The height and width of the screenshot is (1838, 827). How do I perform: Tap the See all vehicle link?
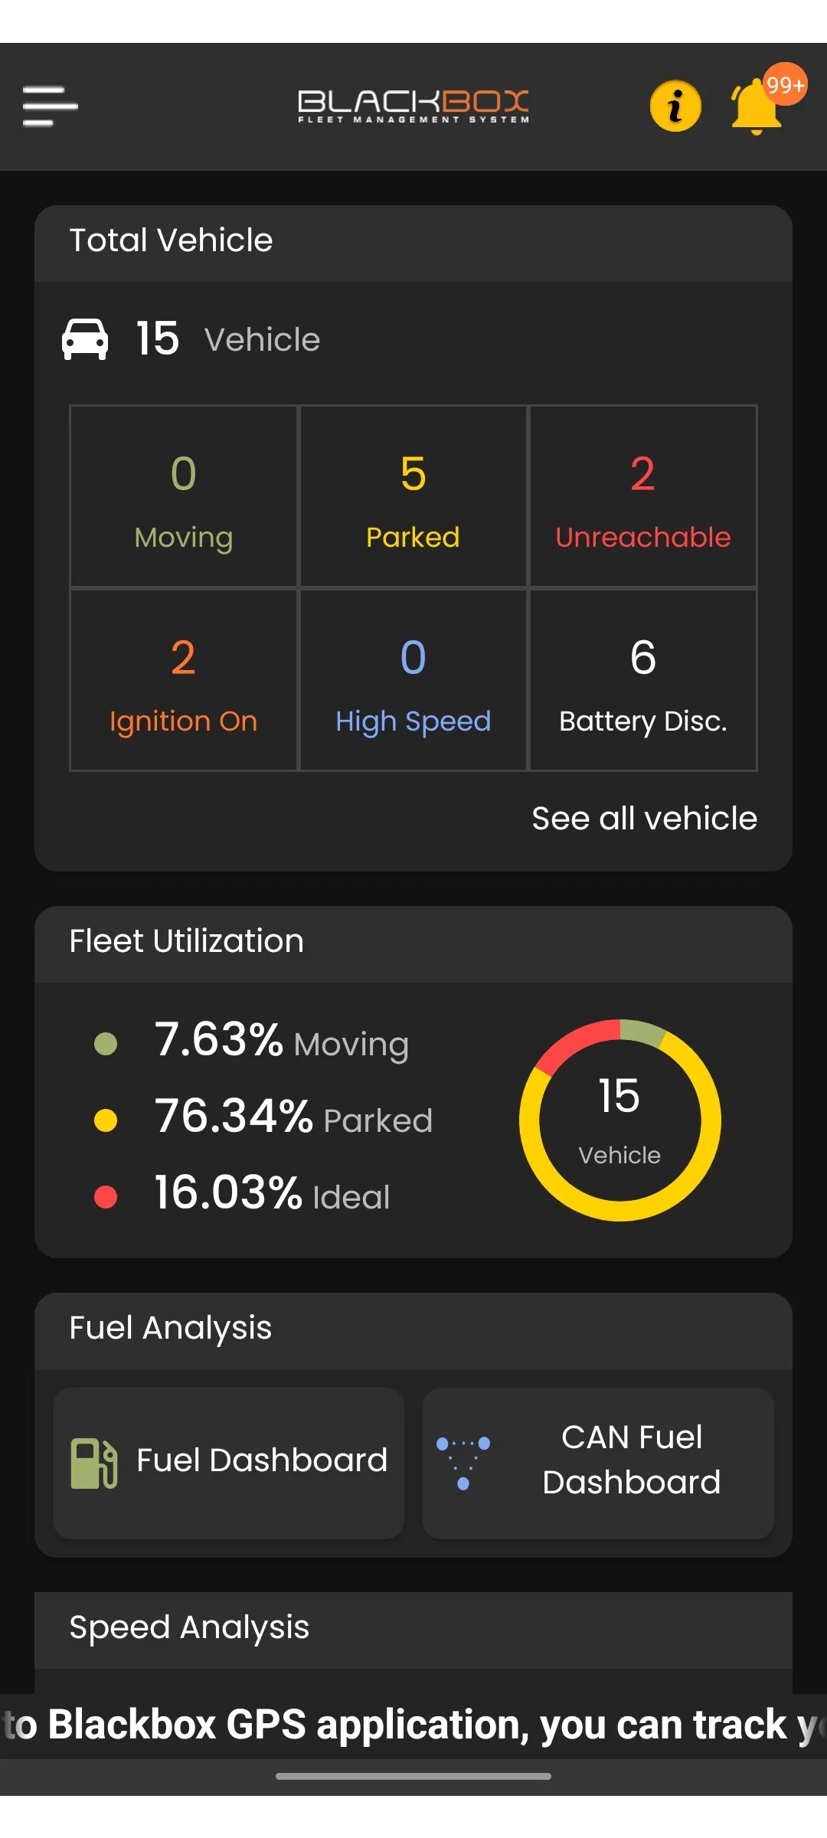pos(644,818)
